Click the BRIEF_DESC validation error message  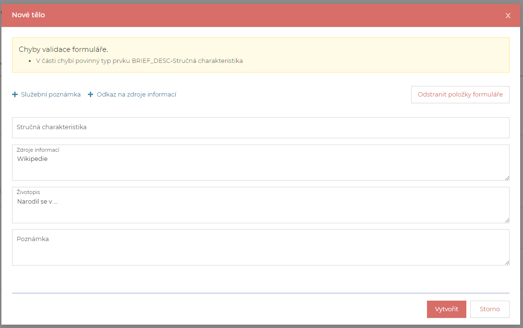tap(139, 61)
